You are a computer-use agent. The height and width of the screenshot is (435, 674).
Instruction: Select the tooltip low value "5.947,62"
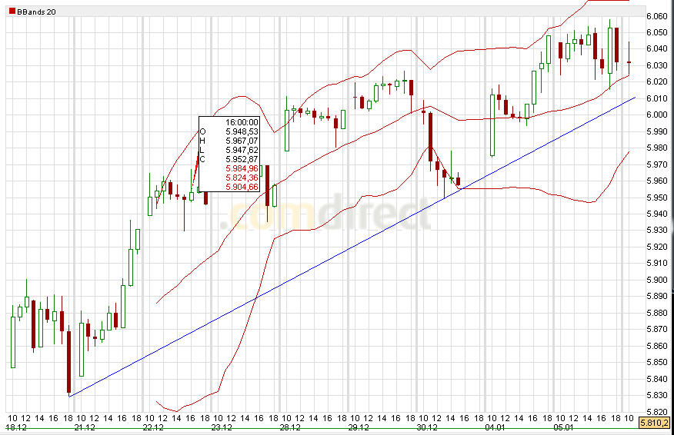point(242,151)
